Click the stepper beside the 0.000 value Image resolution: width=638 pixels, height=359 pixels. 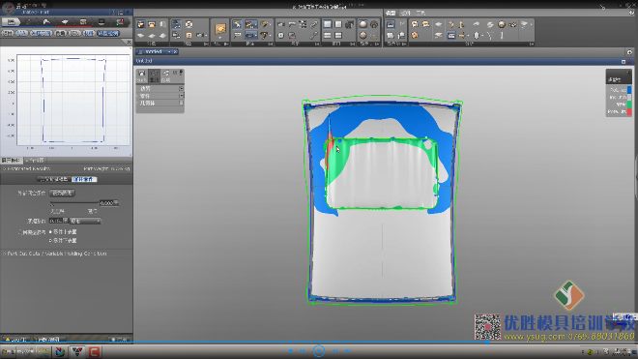[116, 202]
